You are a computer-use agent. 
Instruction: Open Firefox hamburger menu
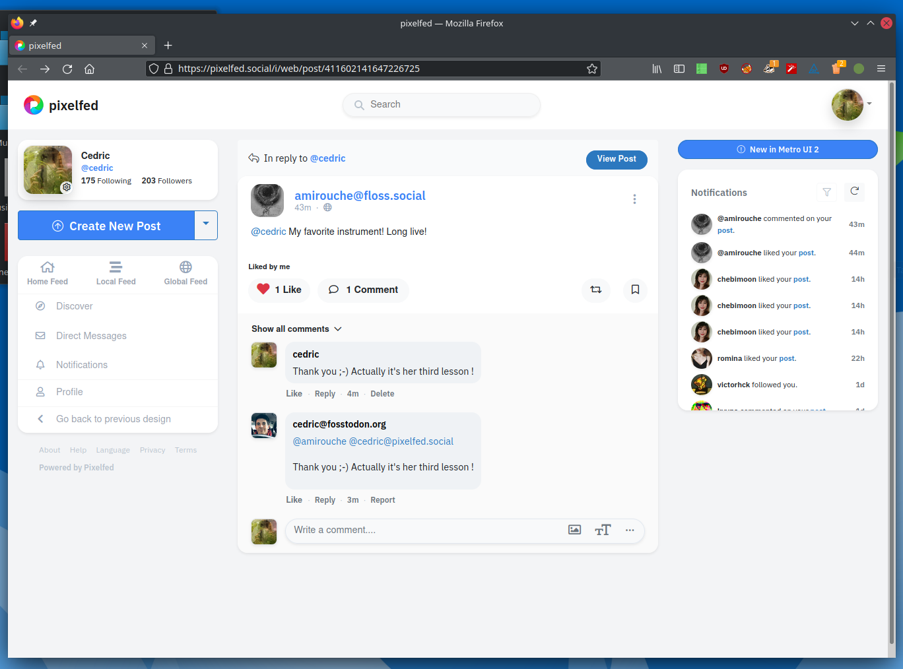pos(881,69)
